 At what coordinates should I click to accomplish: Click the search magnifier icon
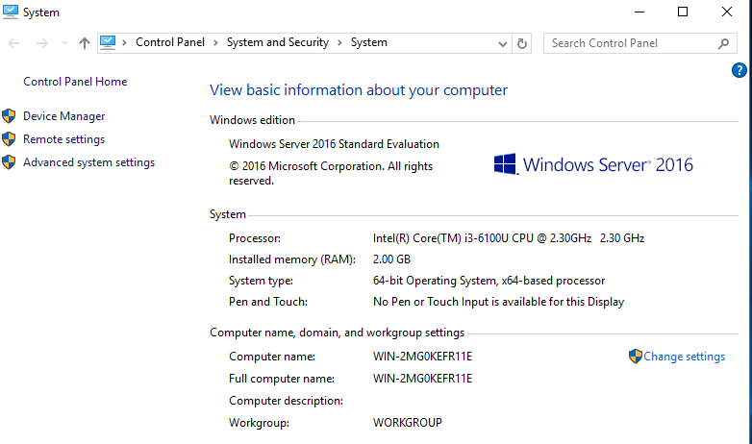click(x=724, y=43)
